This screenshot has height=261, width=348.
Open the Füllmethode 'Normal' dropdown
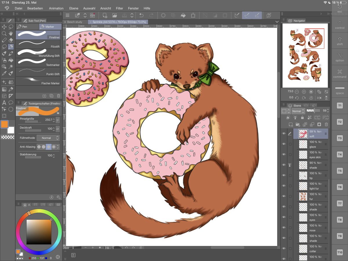point(48,138)
